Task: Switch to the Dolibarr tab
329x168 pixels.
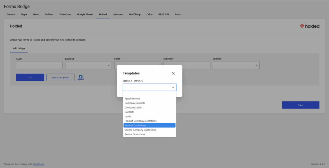Action: coord(49,14)
